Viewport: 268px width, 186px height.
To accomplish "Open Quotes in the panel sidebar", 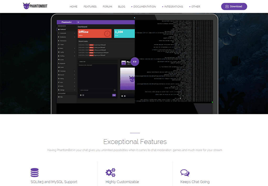I will pos(66,60).
